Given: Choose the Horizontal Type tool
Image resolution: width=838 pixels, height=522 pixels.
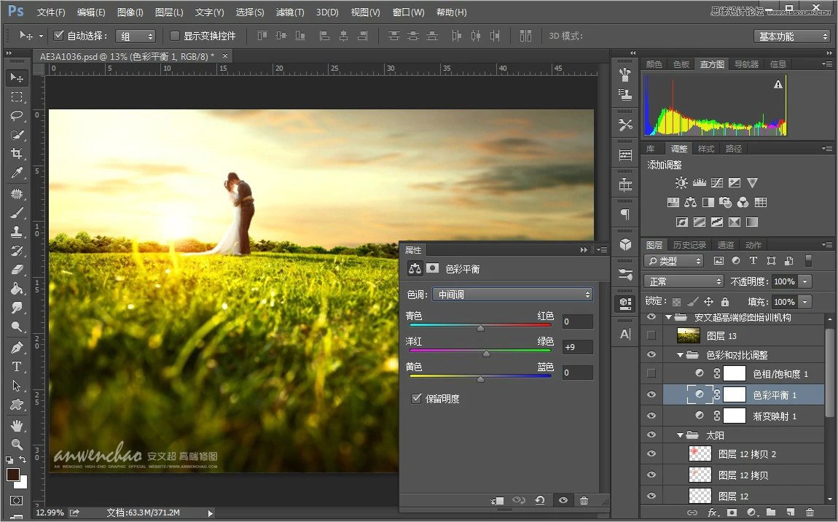Looking at the screenshot, I should pos(16,367).
